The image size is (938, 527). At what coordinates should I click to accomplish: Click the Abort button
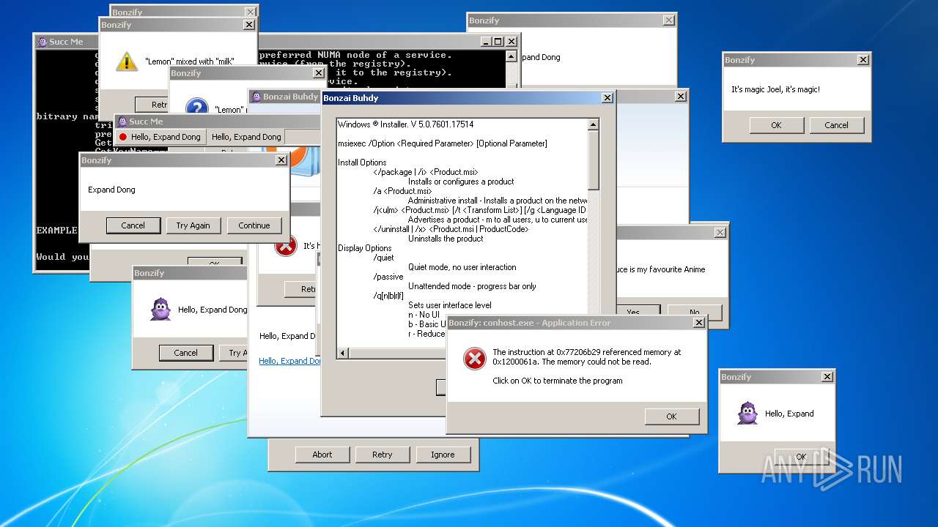point(322,455)
